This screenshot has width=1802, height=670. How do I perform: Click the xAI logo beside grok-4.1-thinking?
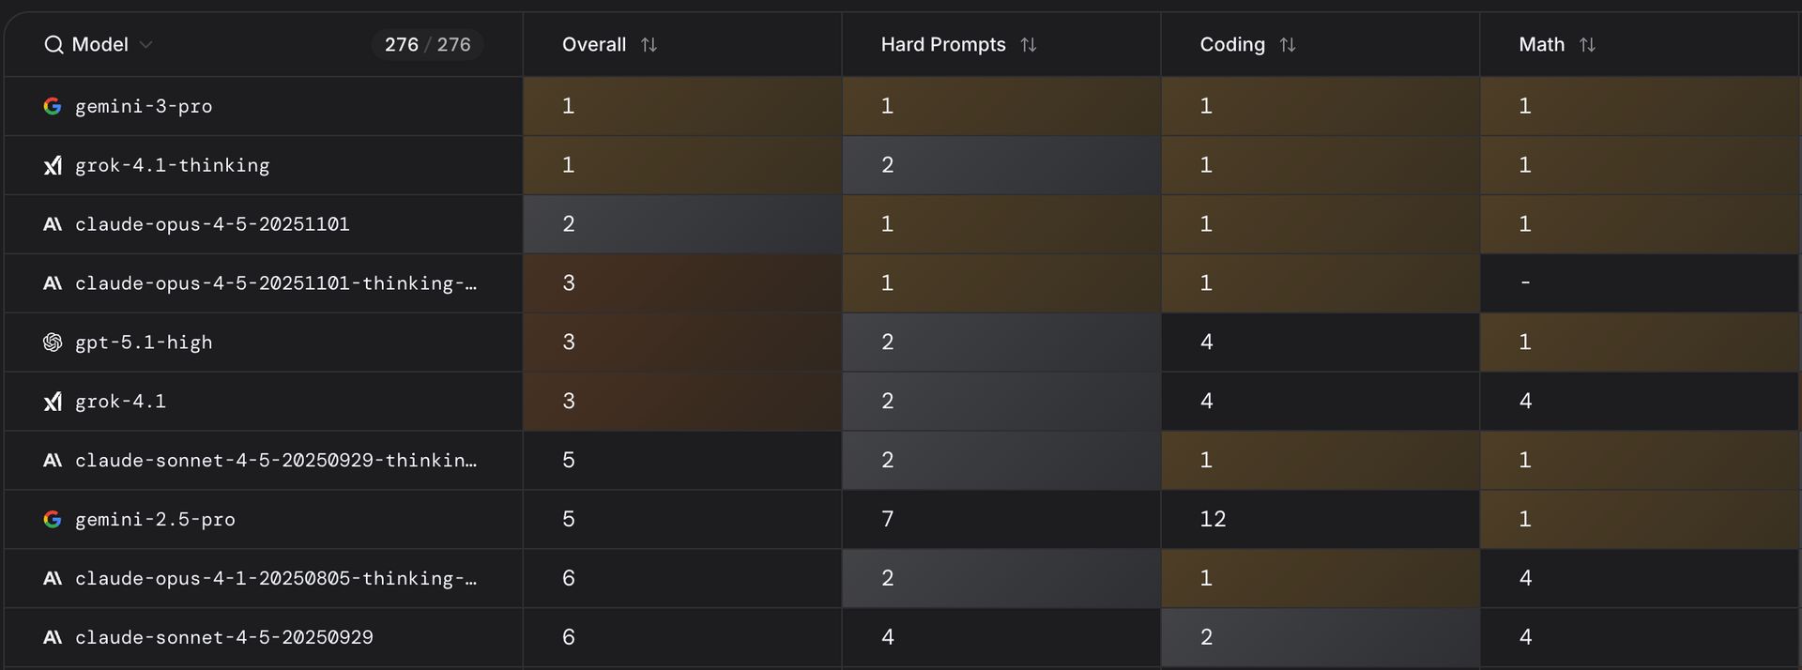(x=53, y=165)
